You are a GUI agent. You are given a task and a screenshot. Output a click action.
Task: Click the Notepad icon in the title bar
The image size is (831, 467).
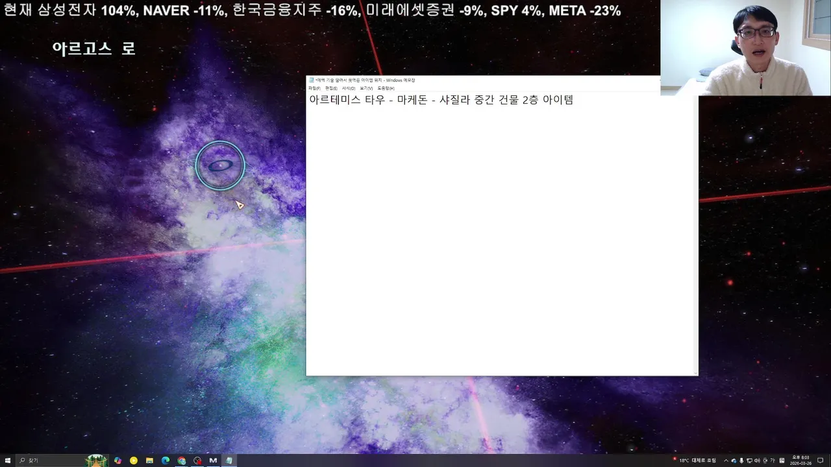(312, 80)
